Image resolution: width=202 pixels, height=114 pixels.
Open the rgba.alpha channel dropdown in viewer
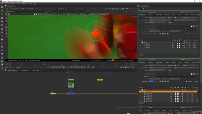(15, 9)
